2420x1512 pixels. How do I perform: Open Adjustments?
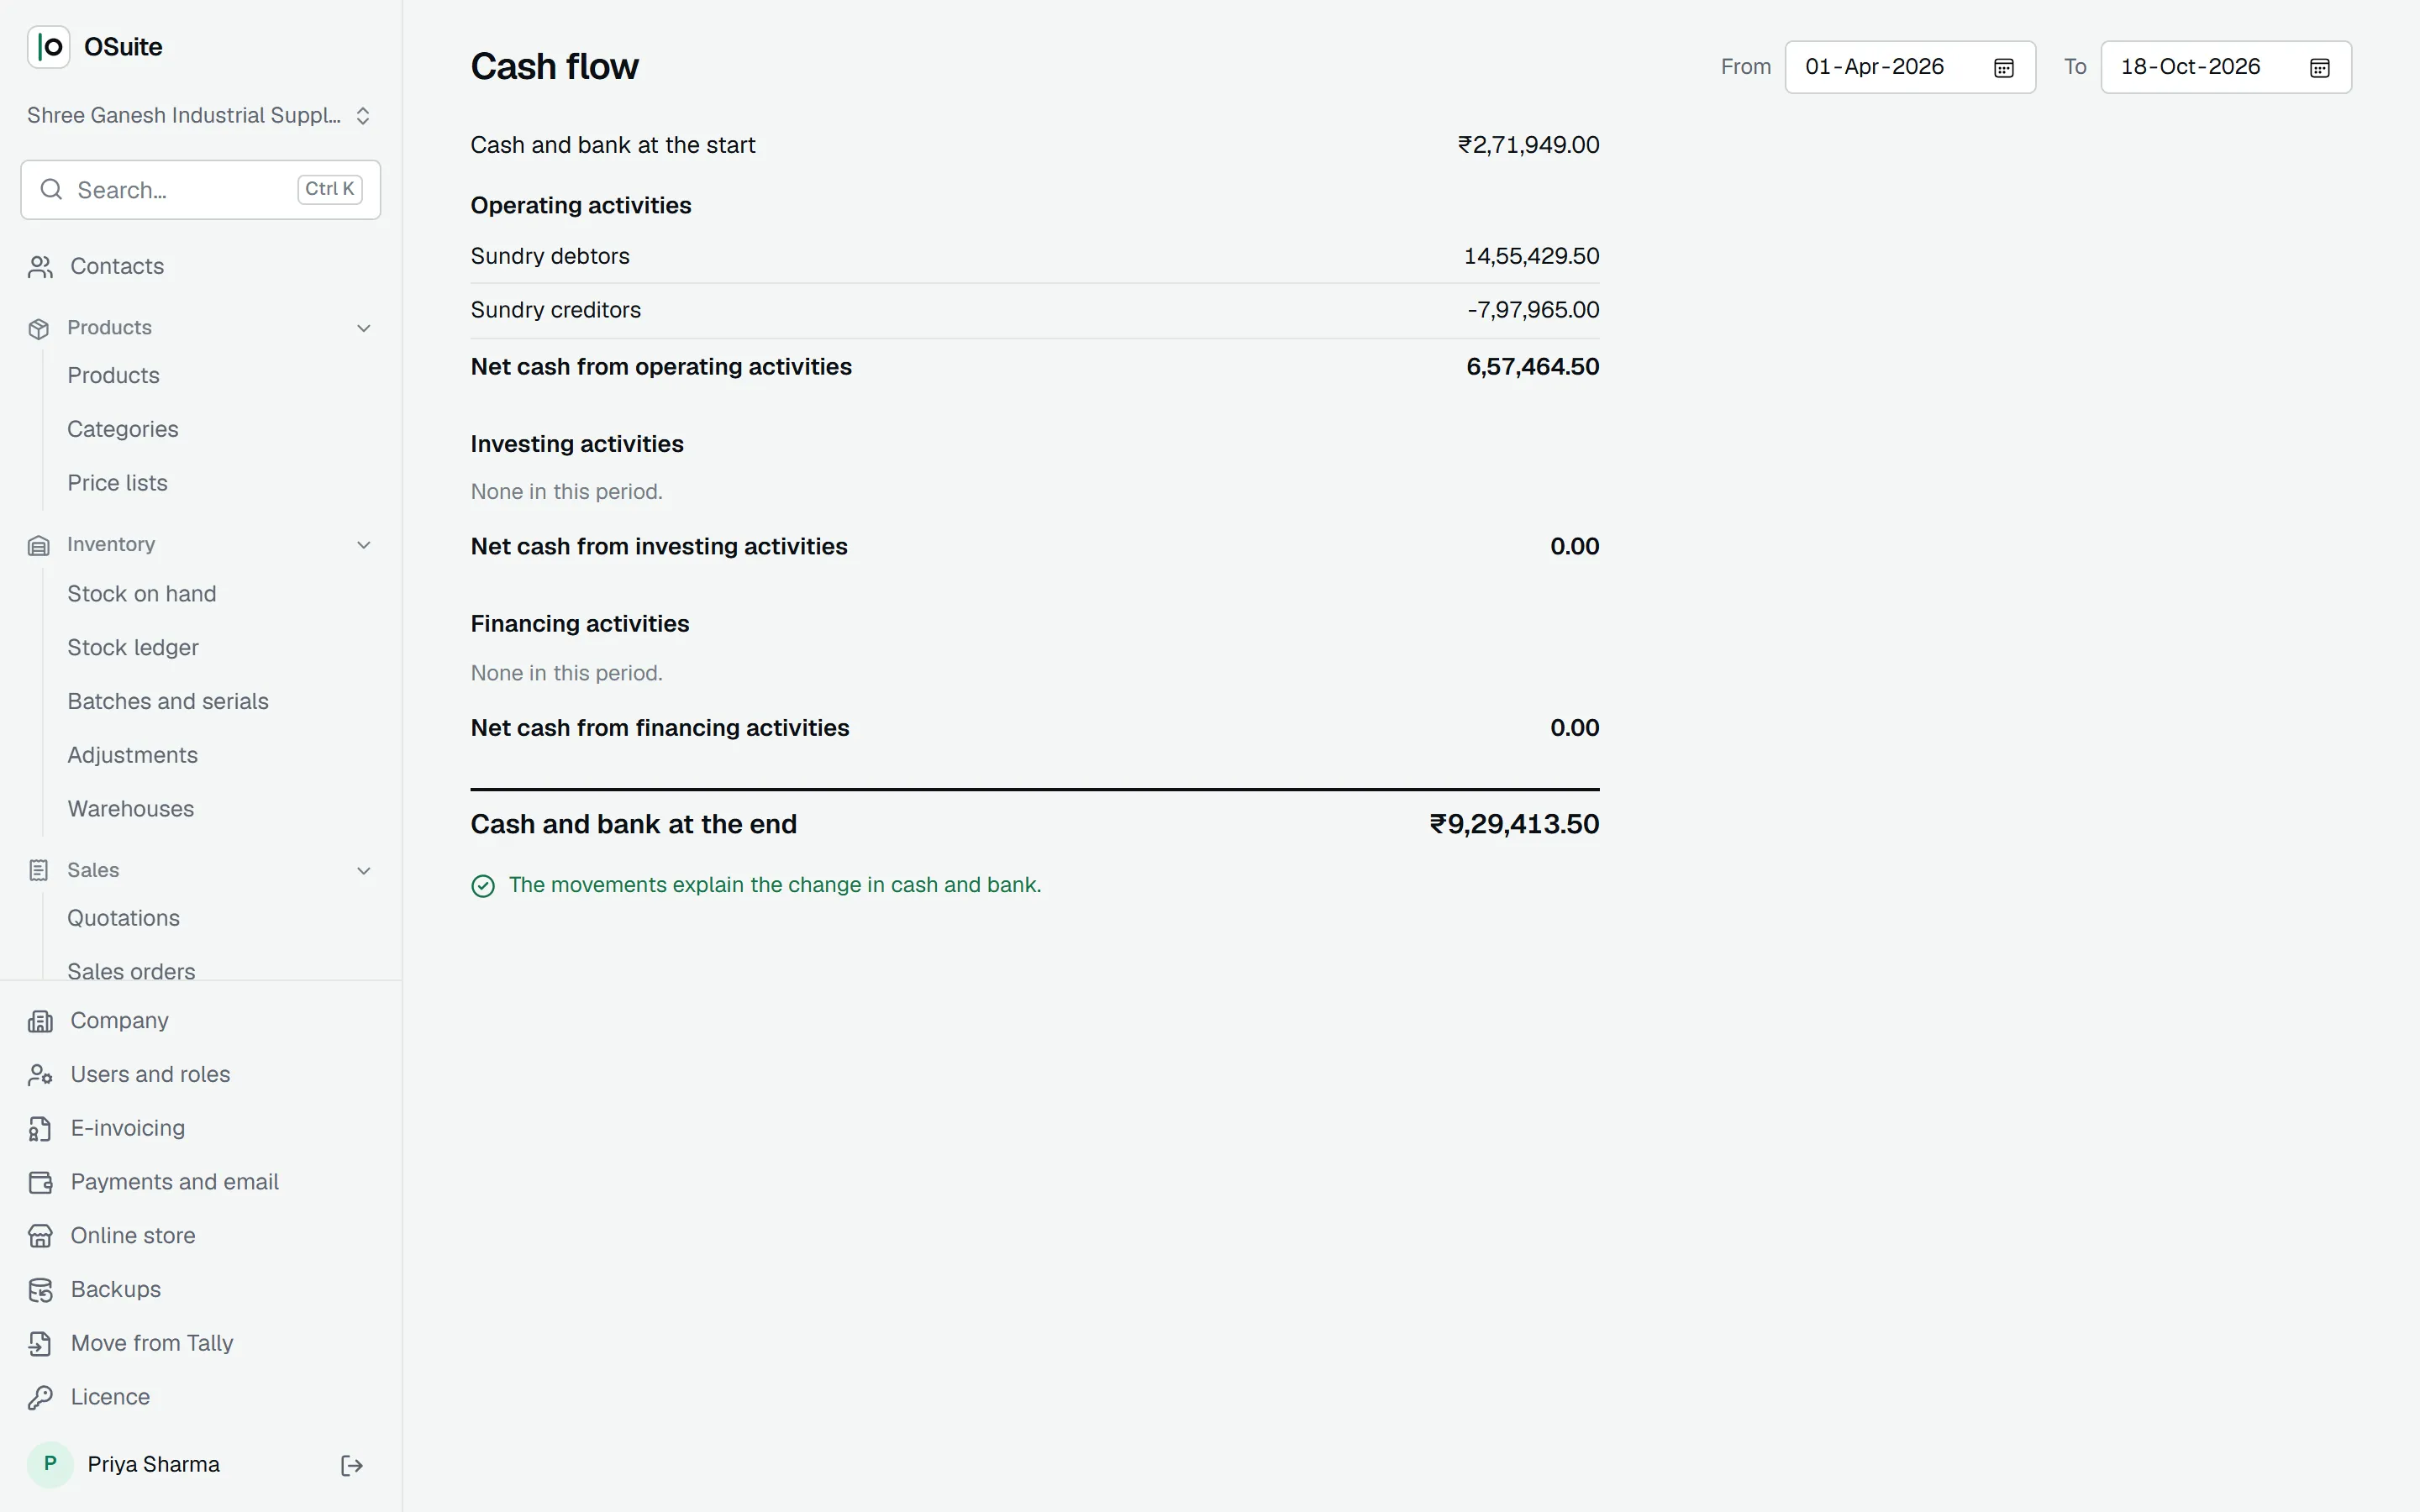point(132,756)
